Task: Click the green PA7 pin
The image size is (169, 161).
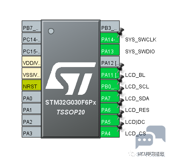Action: [110, 97]
